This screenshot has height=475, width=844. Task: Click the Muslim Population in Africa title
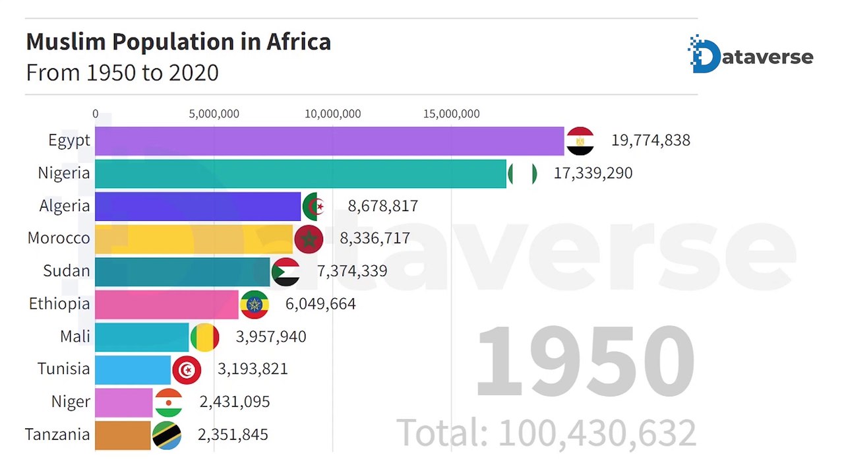[179, 42]
